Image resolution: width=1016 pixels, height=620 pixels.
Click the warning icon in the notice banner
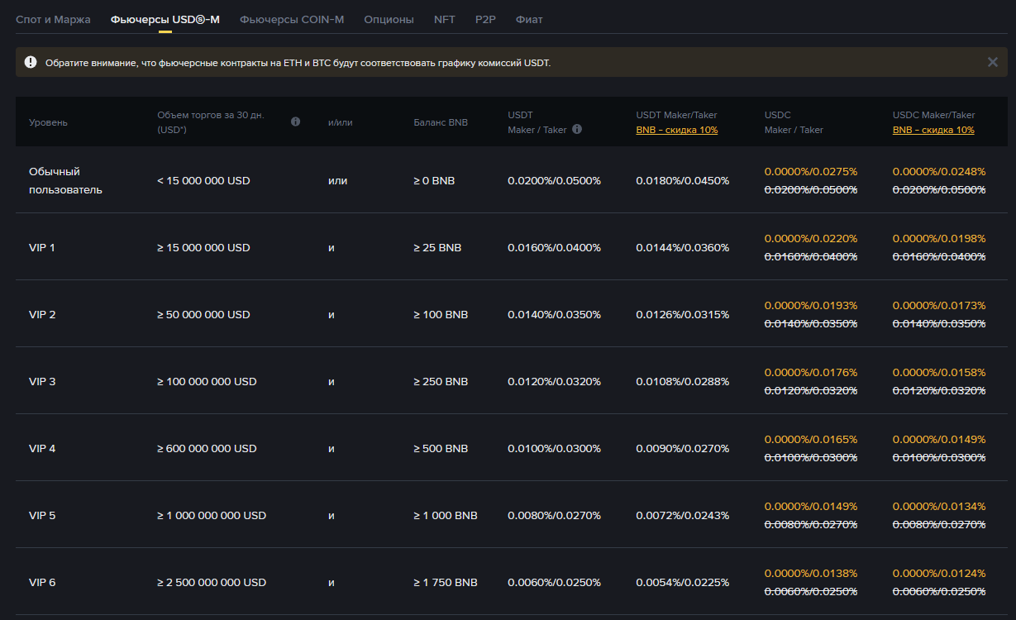point(31,62)
